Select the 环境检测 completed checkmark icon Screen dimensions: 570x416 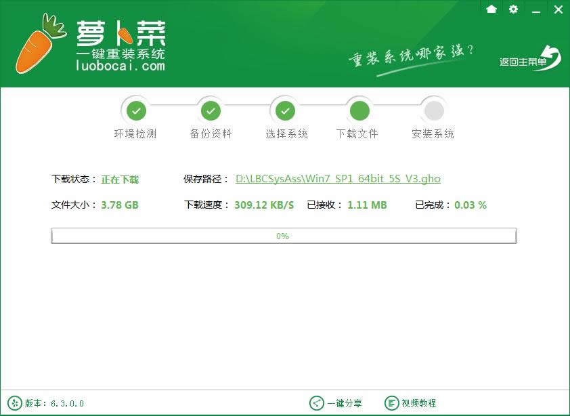coord(136,110)
